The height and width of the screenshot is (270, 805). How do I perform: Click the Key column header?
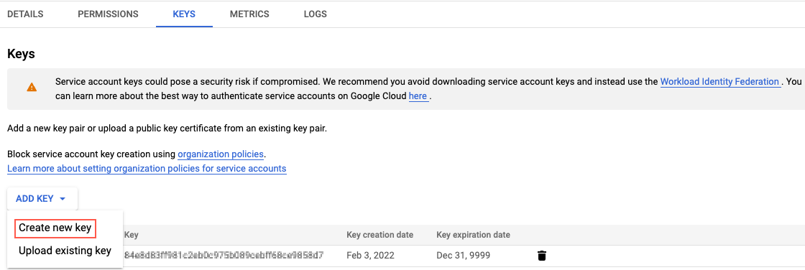(x=131, y=235)
